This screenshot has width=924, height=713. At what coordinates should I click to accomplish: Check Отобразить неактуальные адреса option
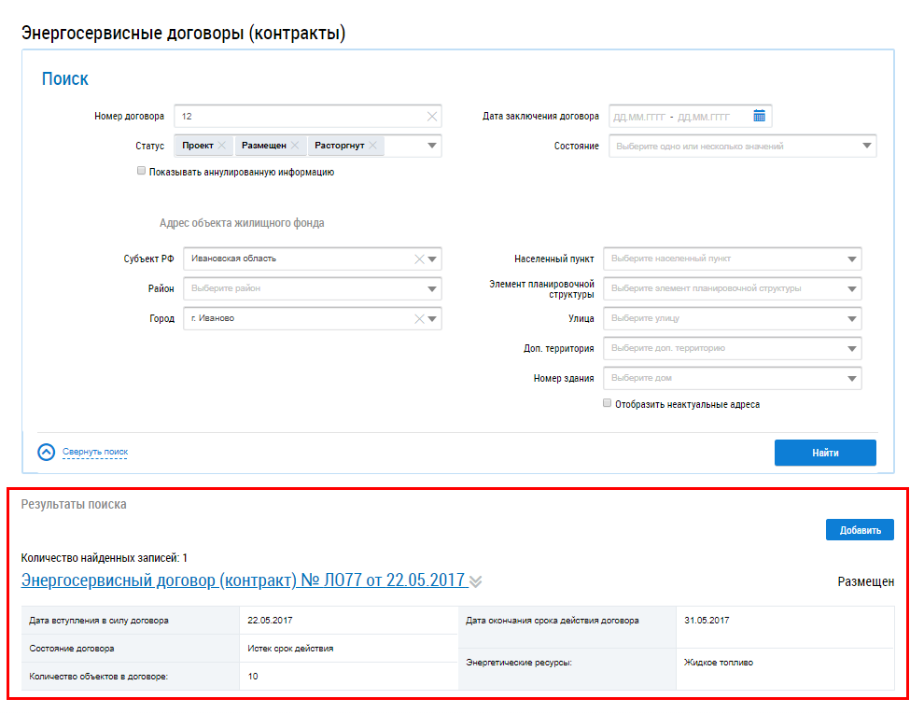[x=608, y=404]
